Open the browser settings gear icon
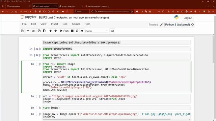The width and height of the screenshot is (216, 121). coord(35,11)
